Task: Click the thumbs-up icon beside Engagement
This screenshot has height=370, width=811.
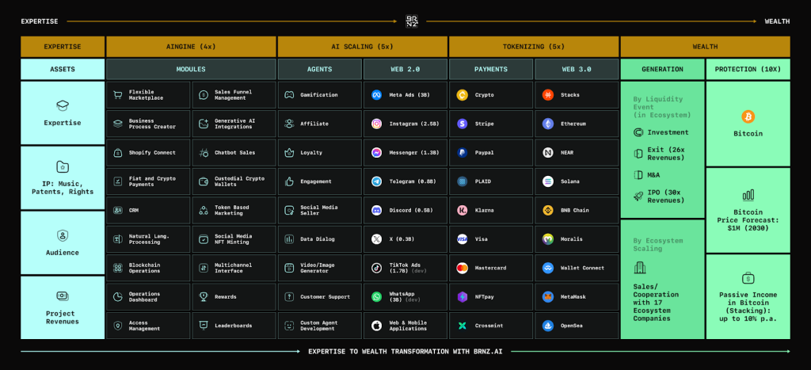Action: [289, 181]
